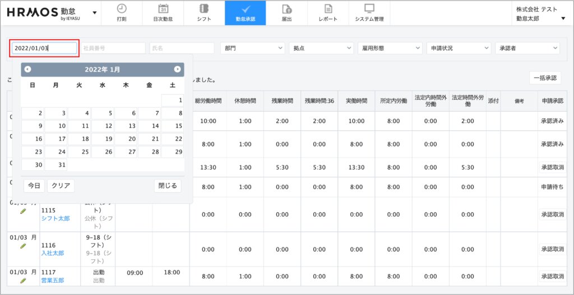Open the 申請状況 dropdown filter

pyautogui.click(x=458, y=49)
